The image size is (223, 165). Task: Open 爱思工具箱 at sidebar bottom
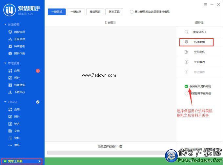click(x=22, y=161)
